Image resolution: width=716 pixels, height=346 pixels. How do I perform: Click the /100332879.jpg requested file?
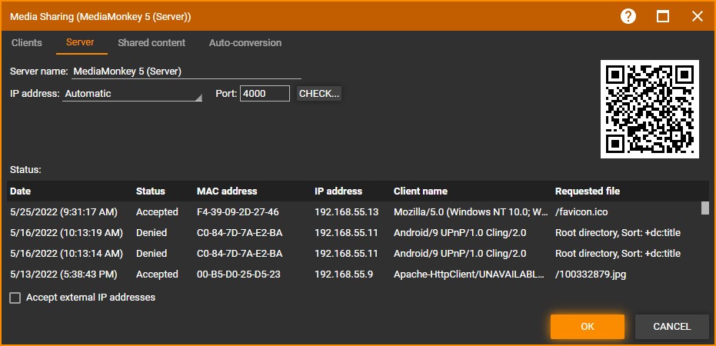(x=591, y=274)
